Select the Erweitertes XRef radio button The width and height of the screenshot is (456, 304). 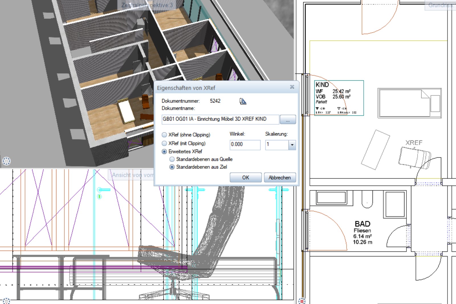pos(164,152)
